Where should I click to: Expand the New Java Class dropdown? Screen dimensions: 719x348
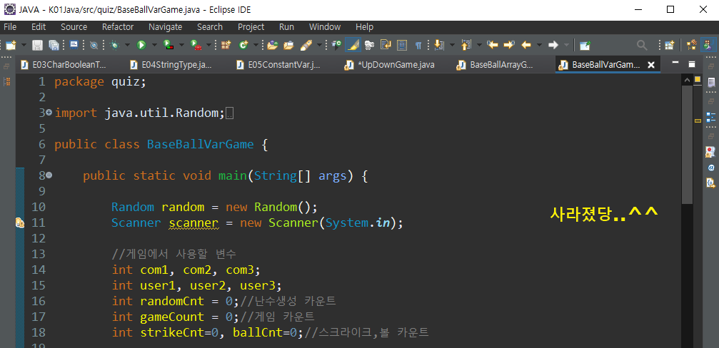coord(256,45)
